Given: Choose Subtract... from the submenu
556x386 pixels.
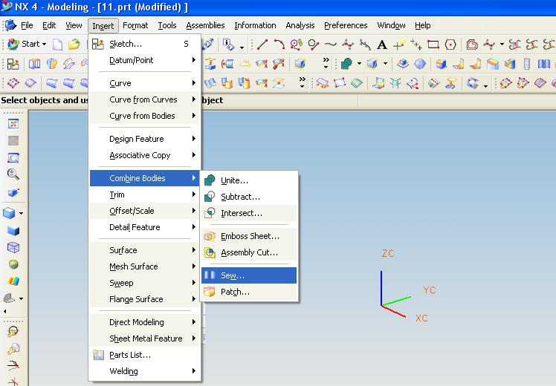Looking at the screenshot, I should pos(249,197).
